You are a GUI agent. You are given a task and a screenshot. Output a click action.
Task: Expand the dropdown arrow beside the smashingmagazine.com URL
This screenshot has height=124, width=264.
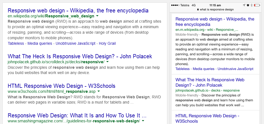[x=143, y=121]
